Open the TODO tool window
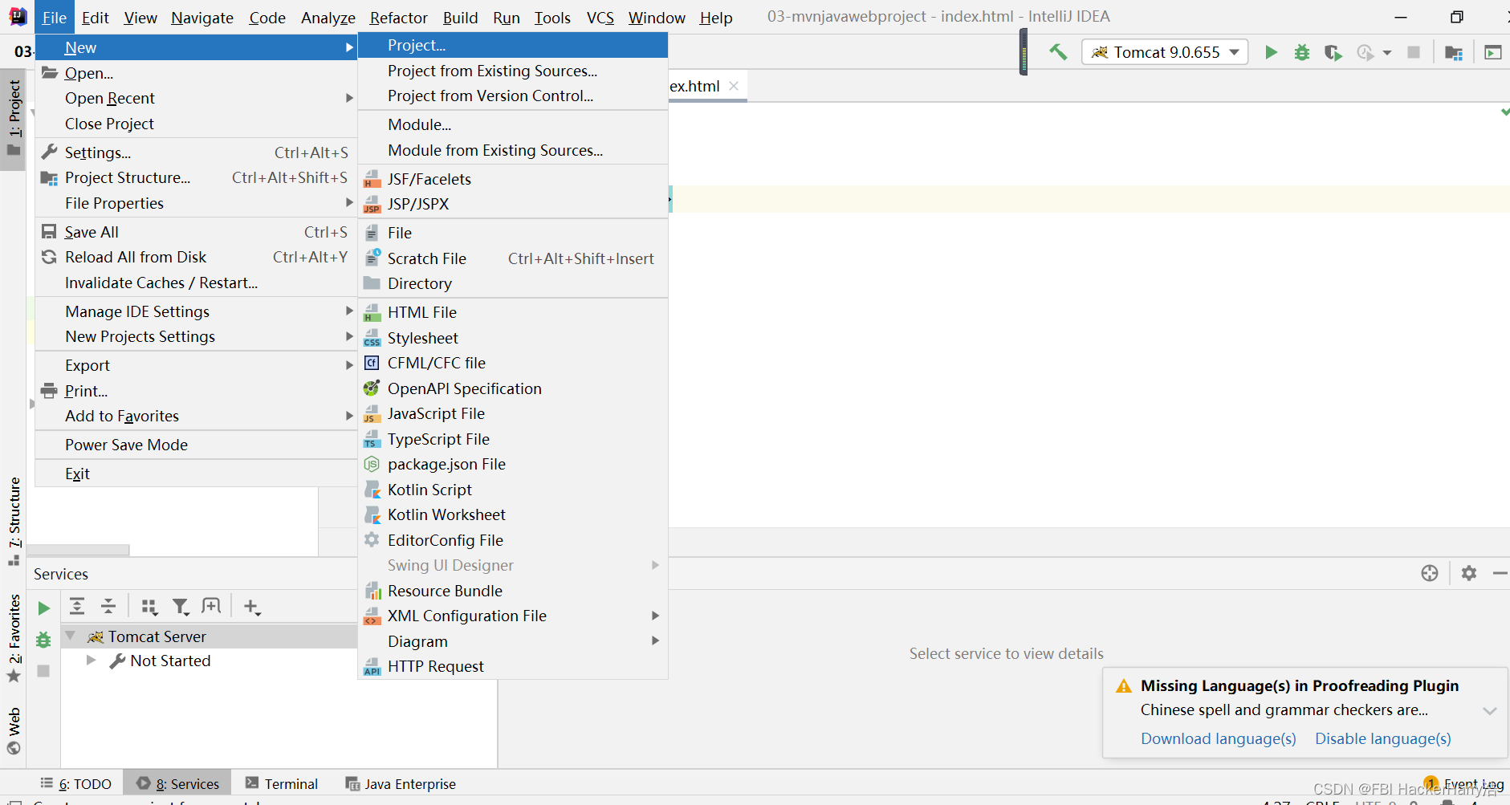The height and width of the screenshot is (805, 1510). [76, 783]
